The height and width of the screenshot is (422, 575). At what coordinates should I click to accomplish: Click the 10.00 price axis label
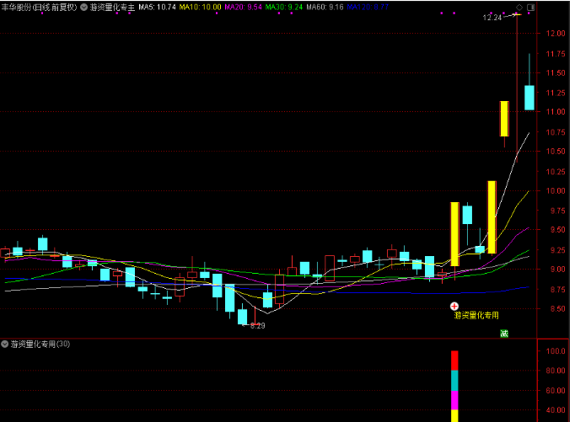click(x=556, y=190)
